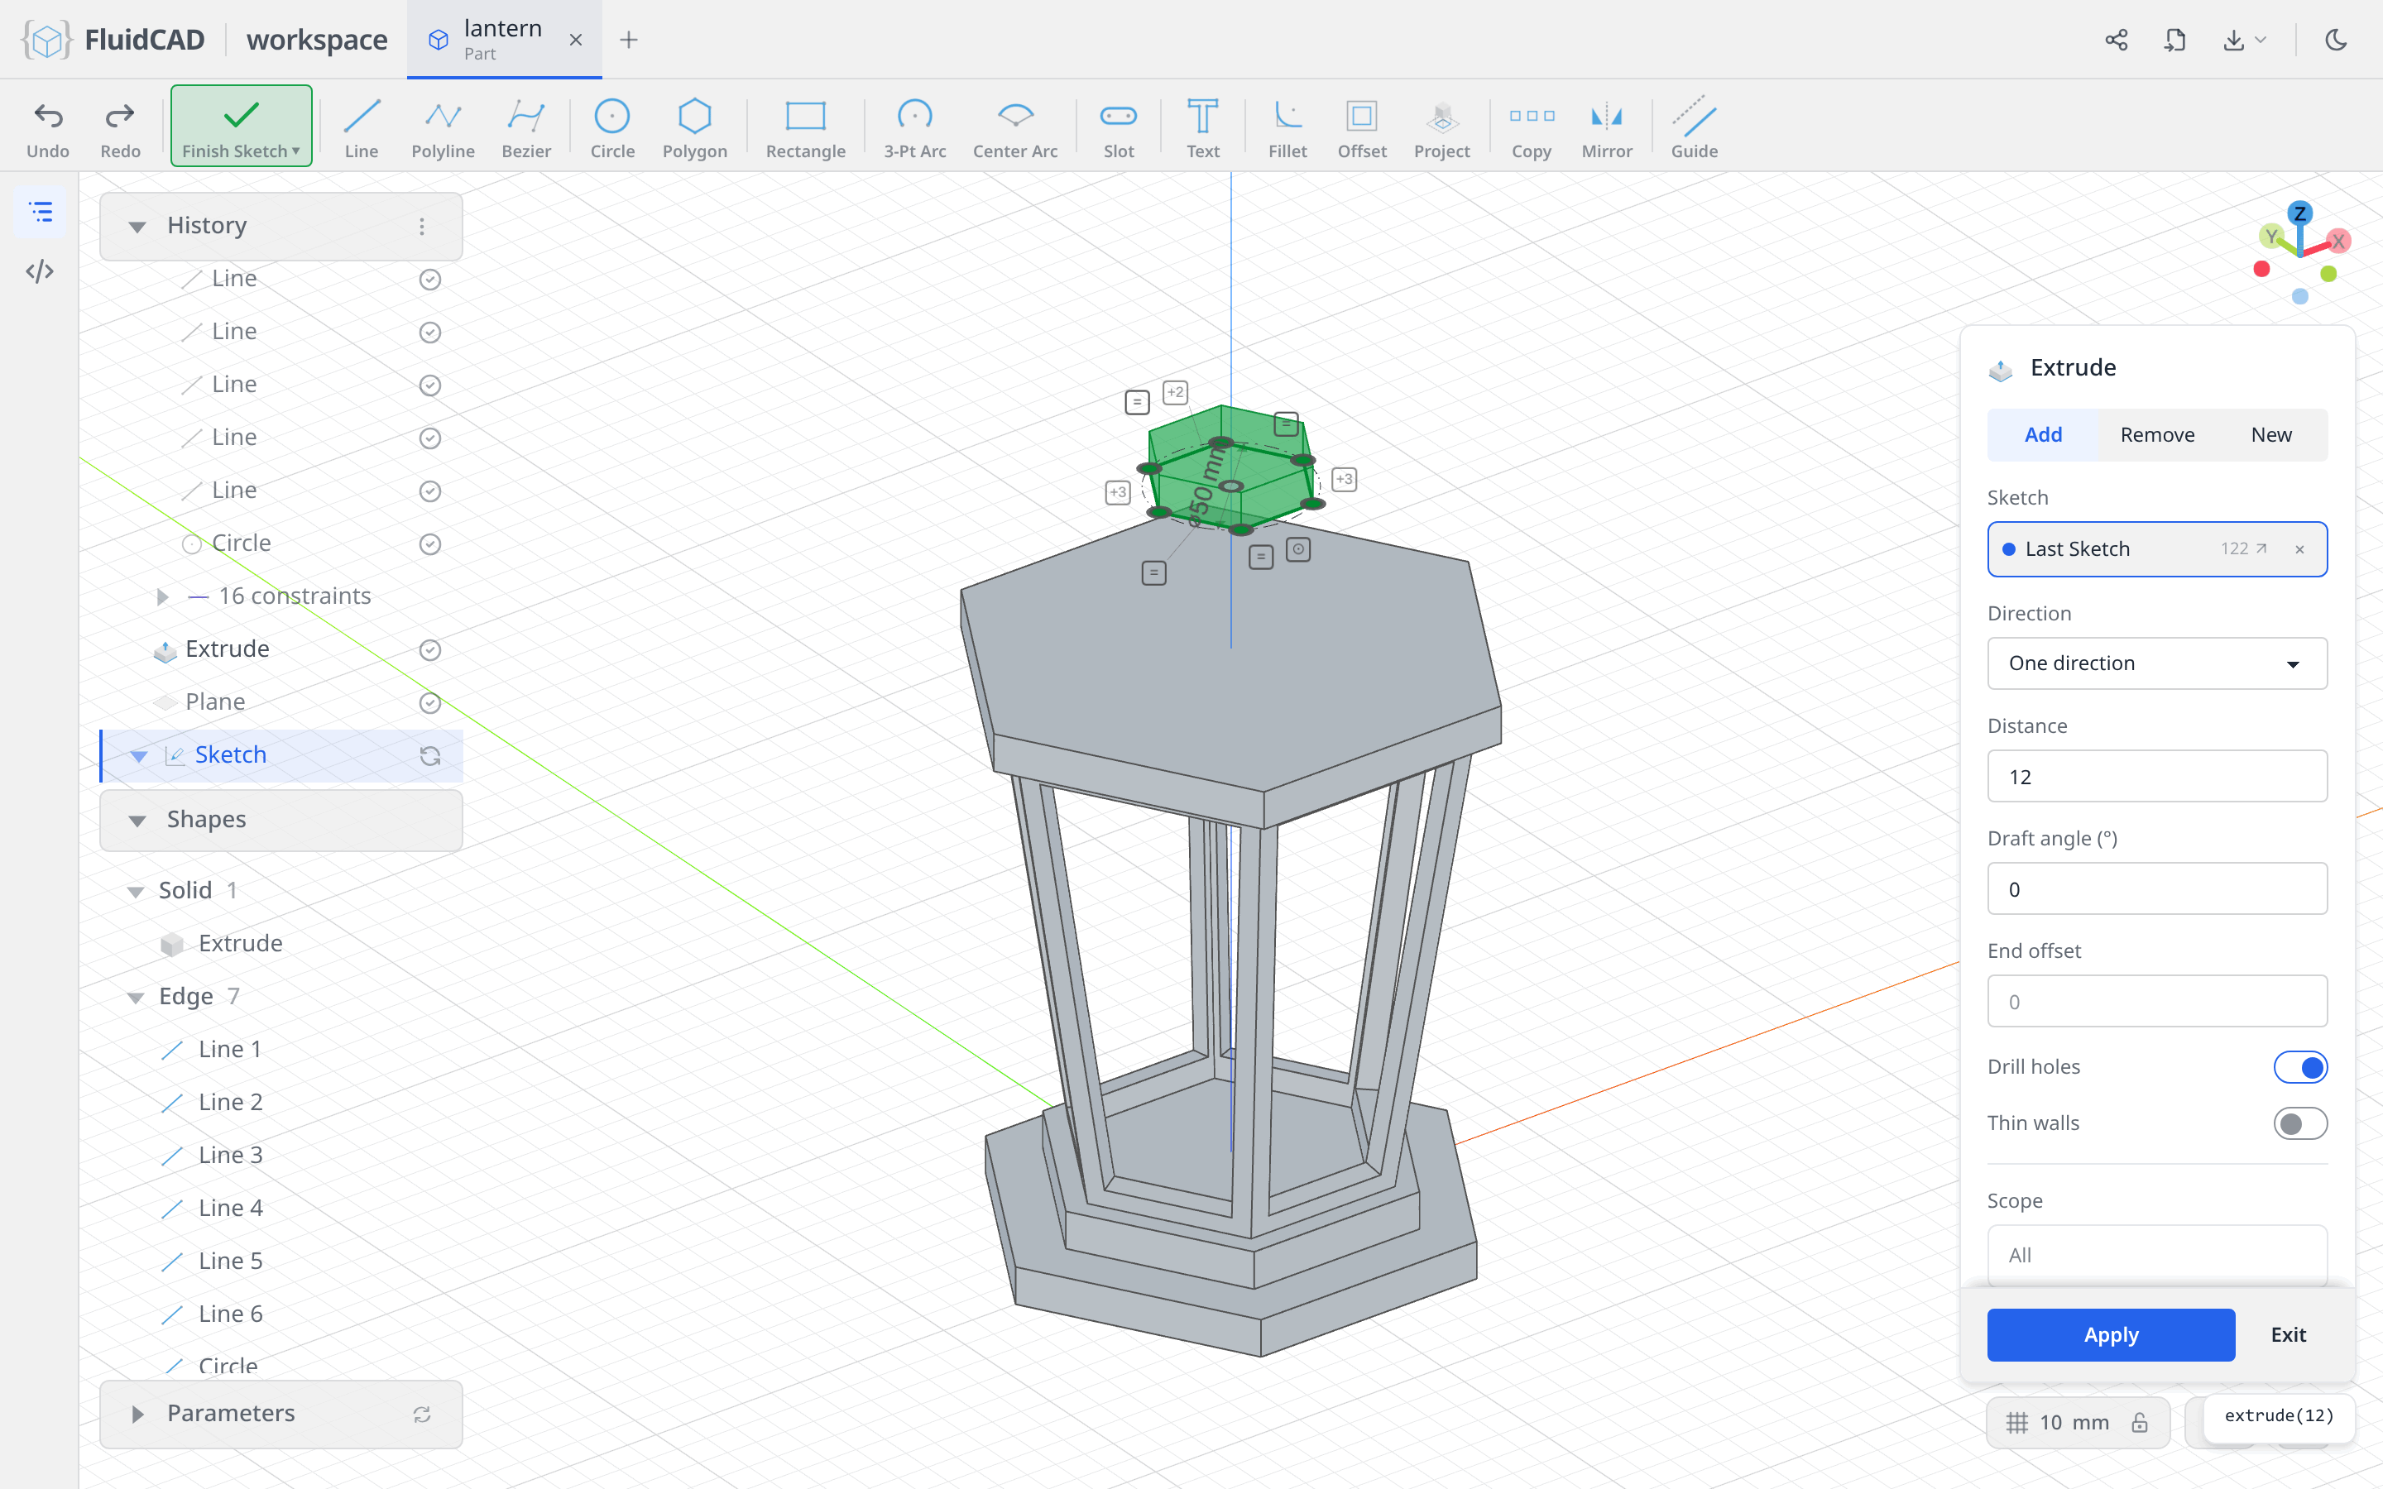
Task: Toggle the grid snap lock icon
Action: pos(2139,1422)
